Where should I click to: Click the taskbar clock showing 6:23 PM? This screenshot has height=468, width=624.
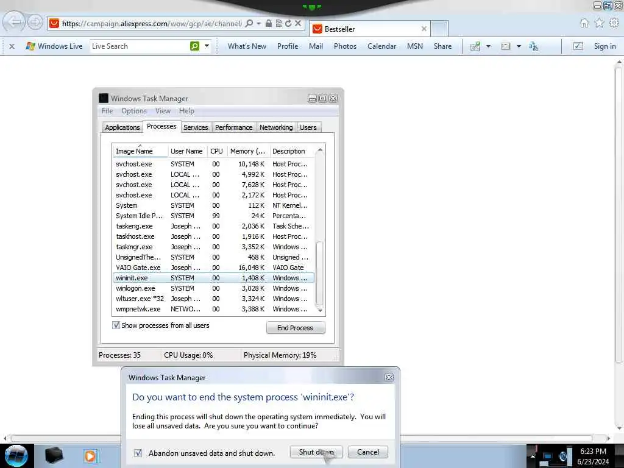593,456
